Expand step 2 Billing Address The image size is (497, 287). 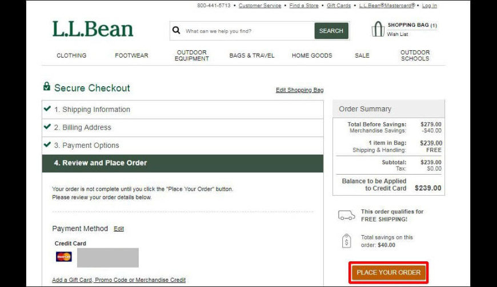183,127
